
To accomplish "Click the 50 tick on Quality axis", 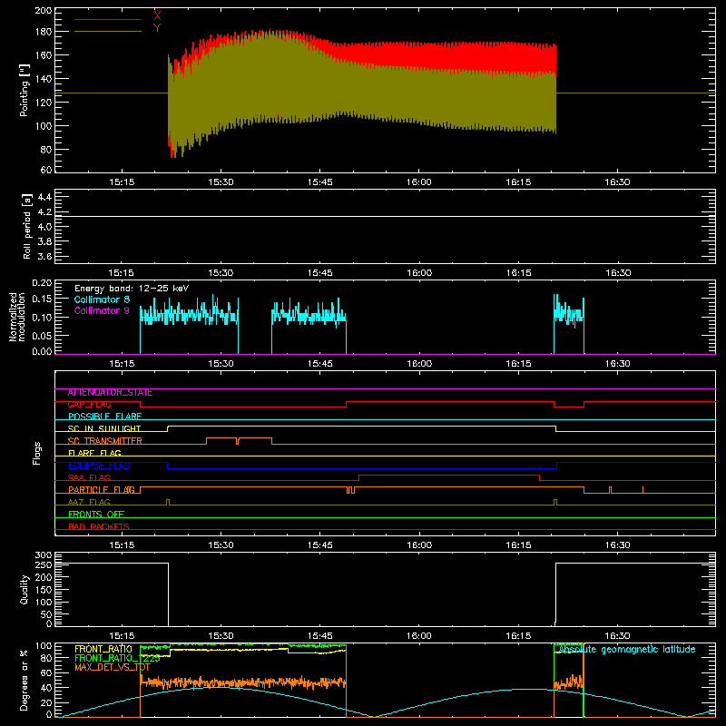I will 46,615.
